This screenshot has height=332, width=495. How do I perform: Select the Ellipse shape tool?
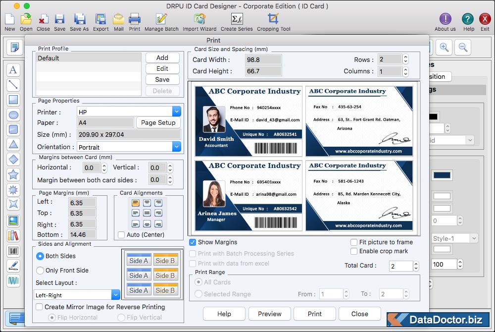tap(13, 114)
